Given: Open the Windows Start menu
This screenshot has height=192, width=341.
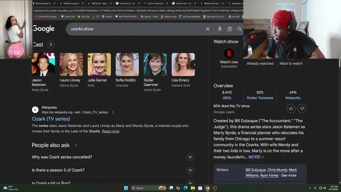Looking at the screenshot, I should [x=126, y=188].
